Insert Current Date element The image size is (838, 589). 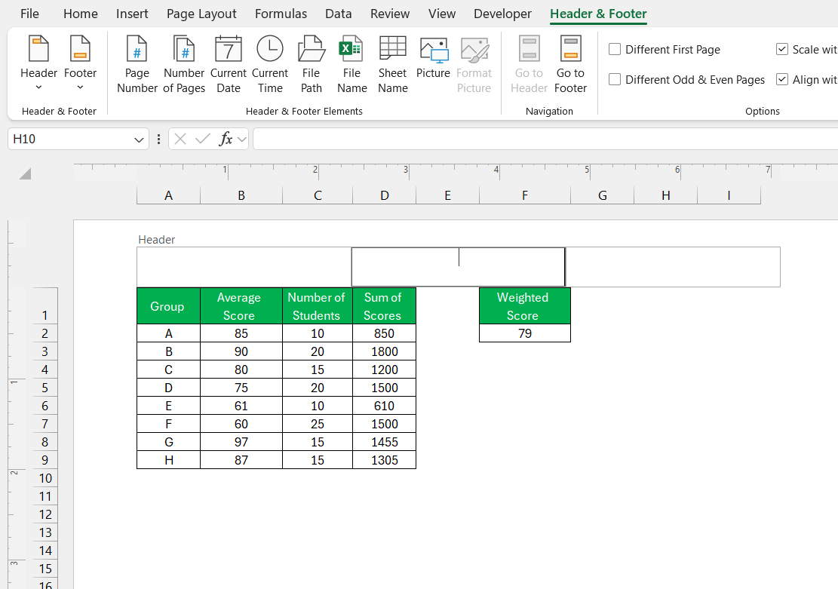click(x=229, y=64)
